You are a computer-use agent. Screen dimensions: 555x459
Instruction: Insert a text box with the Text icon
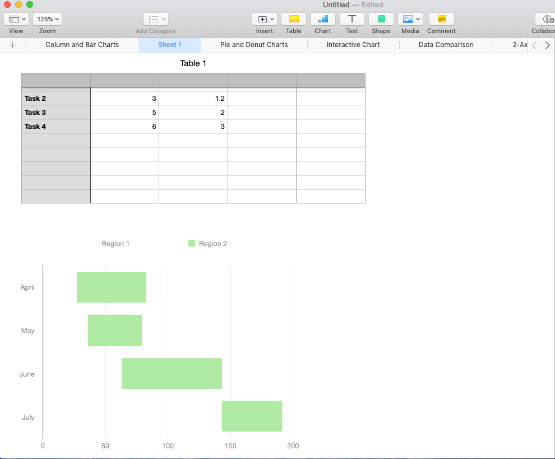[351, 19]
